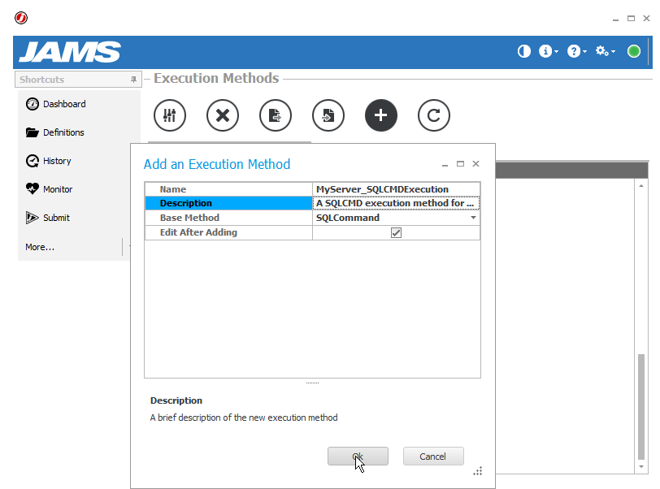Viewport: 660px width, 489px height.
Task: Toggle the contrast theme icon in header
Action: 524,51
